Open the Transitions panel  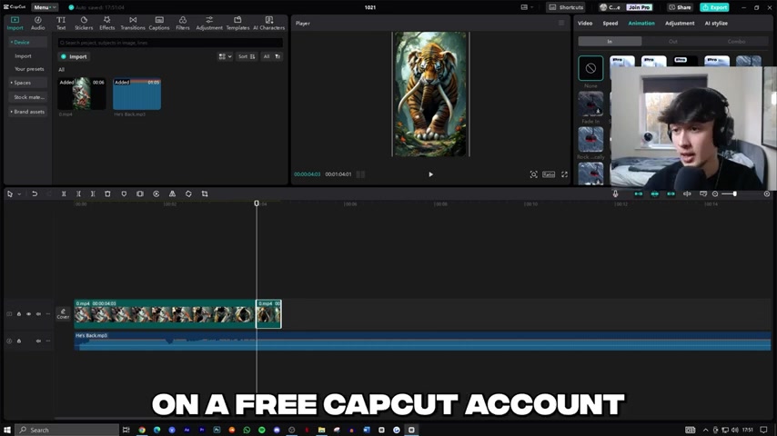[x=133, y=24]
